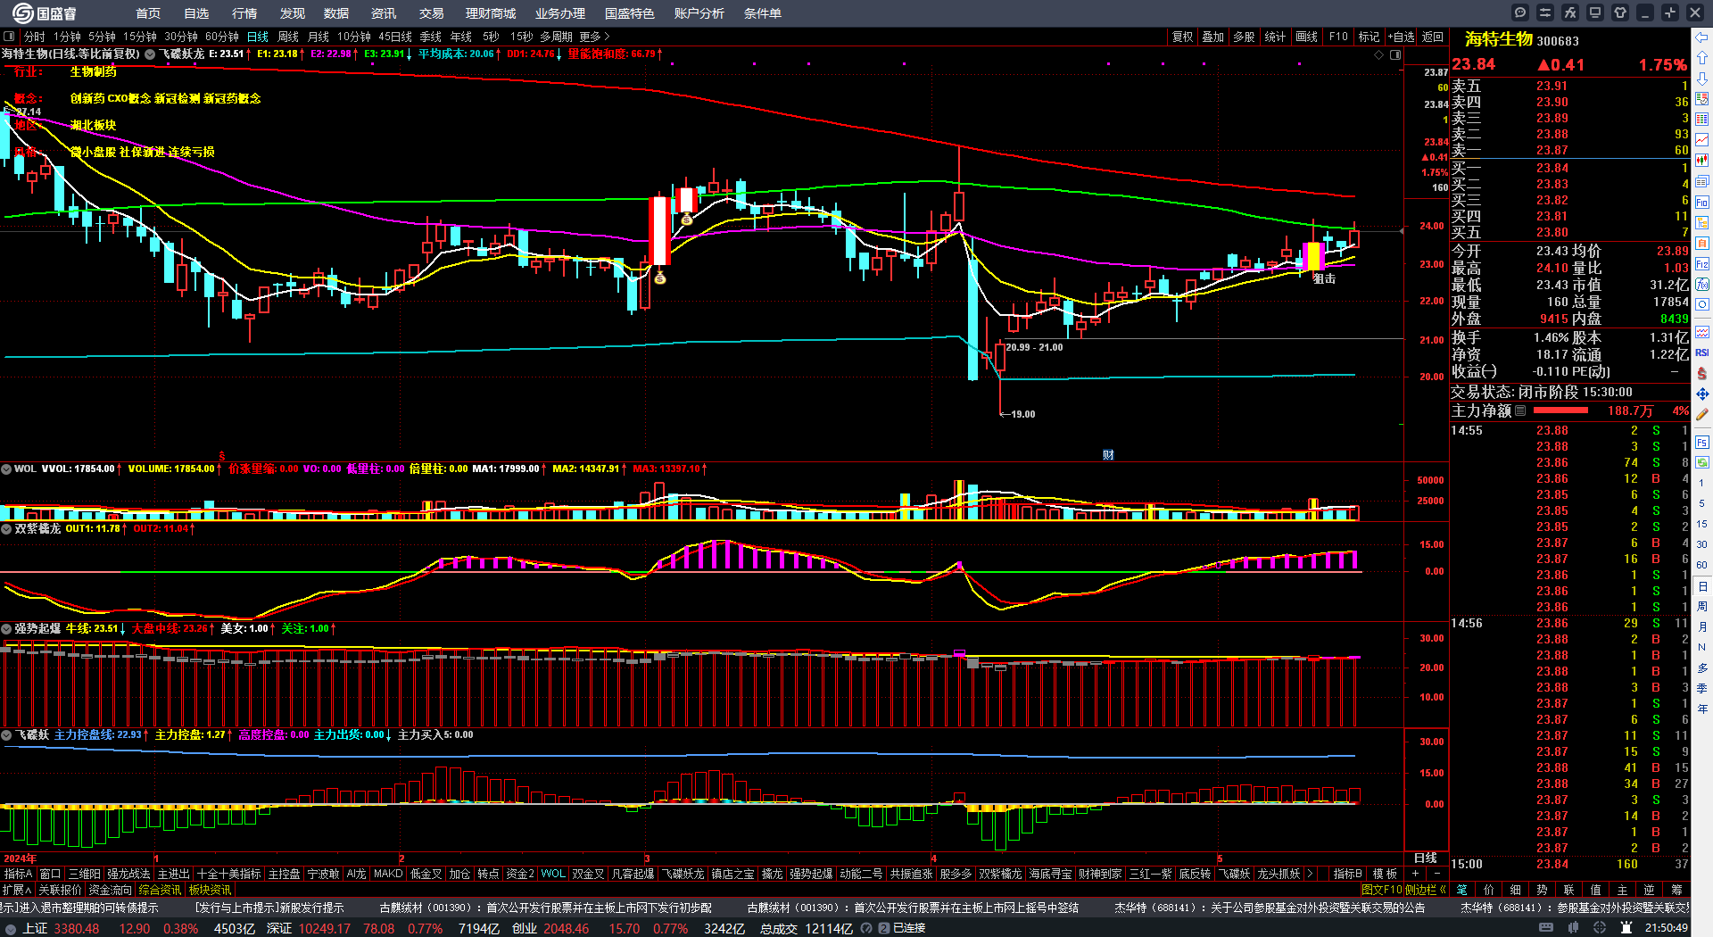
Task: Open the 图文F10 link
Action: point(1382,890)
